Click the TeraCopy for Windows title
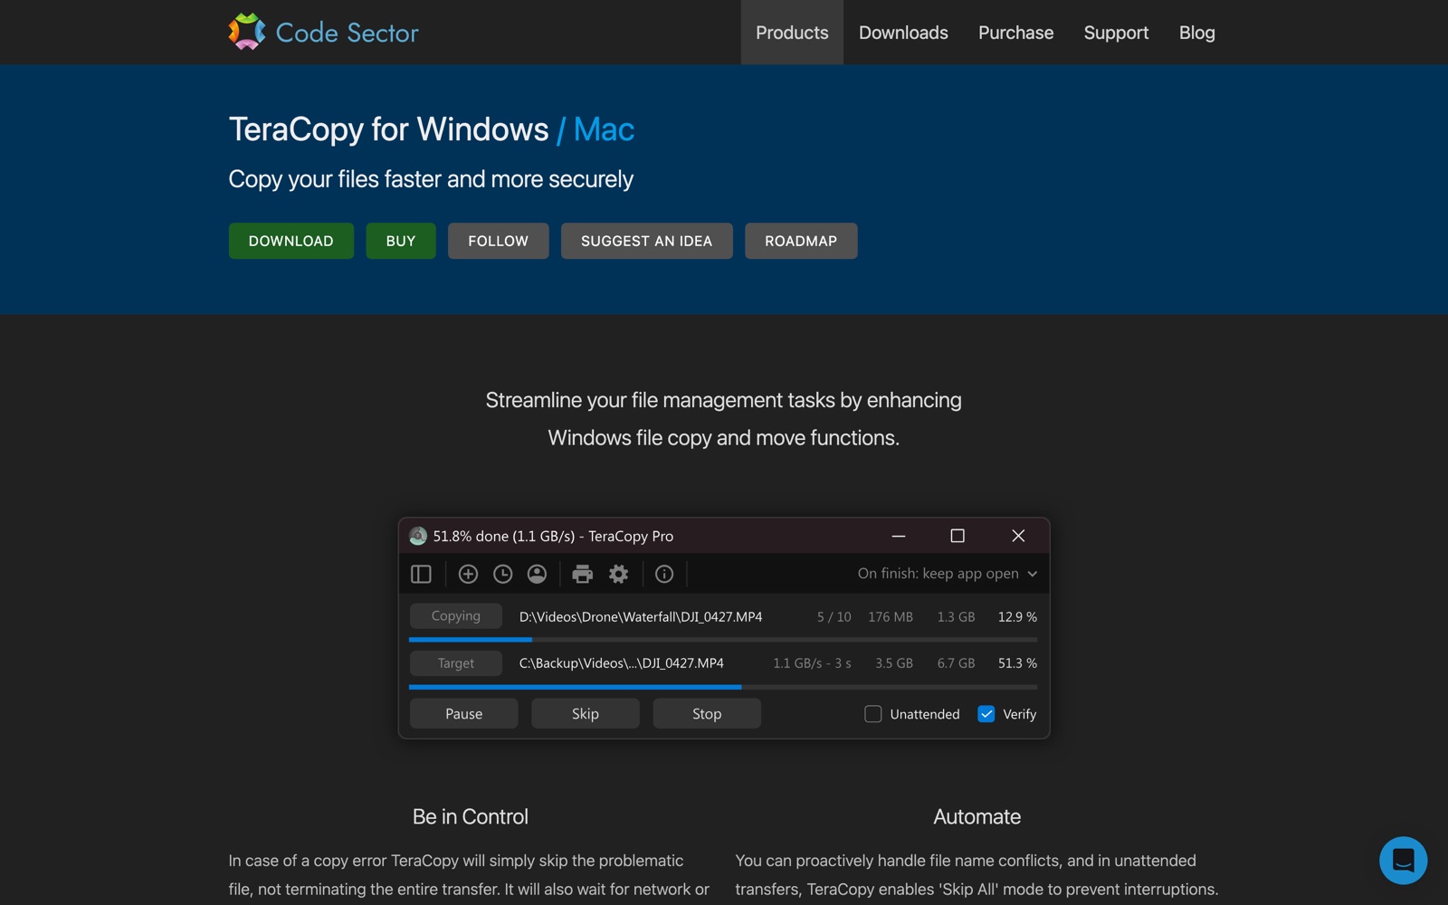The width and height of the screenshot is (1448, 905). 389,129
